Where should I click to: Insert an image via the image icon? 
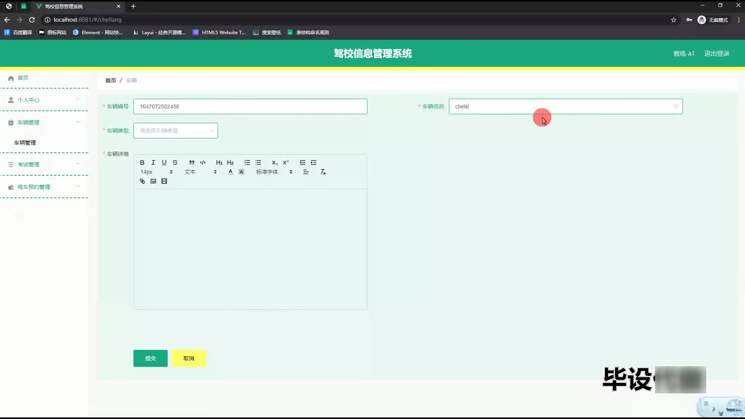click(x=153, y=181)
